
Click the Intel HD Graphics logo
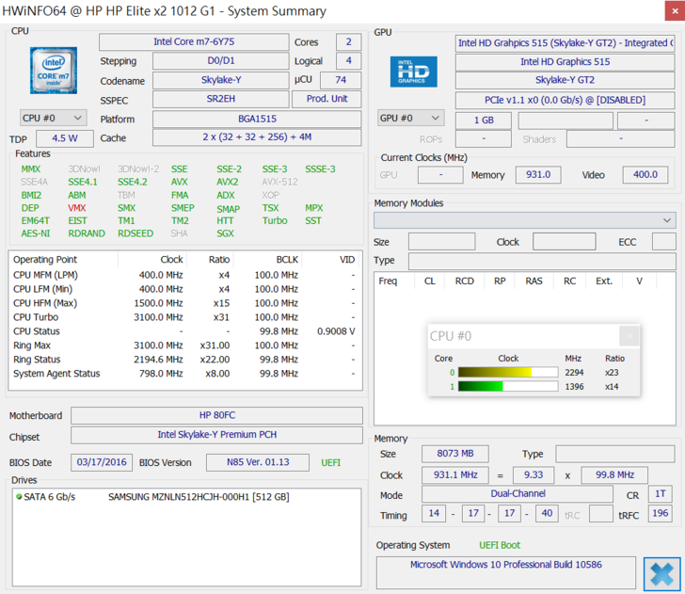(x=414, y=72)
